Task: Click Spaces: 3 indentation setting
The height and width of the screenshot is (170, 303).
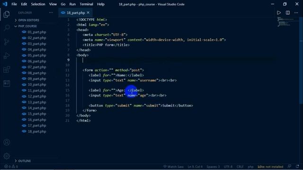Action: tap(213, 167)
